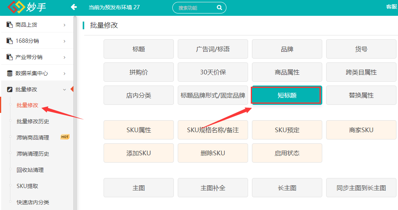The image size is (398, 210).
Task: Click the 批量修改 edit icon in sidebar
Action: 10,89
